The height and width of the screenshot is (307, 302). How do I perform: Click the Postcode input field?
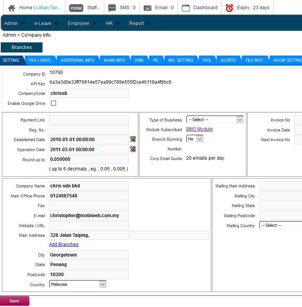pyautogui.click(x=89, y=275)
